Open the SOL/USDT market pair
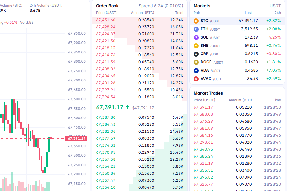This screenshot has height=191, width=287. point(237,38)
